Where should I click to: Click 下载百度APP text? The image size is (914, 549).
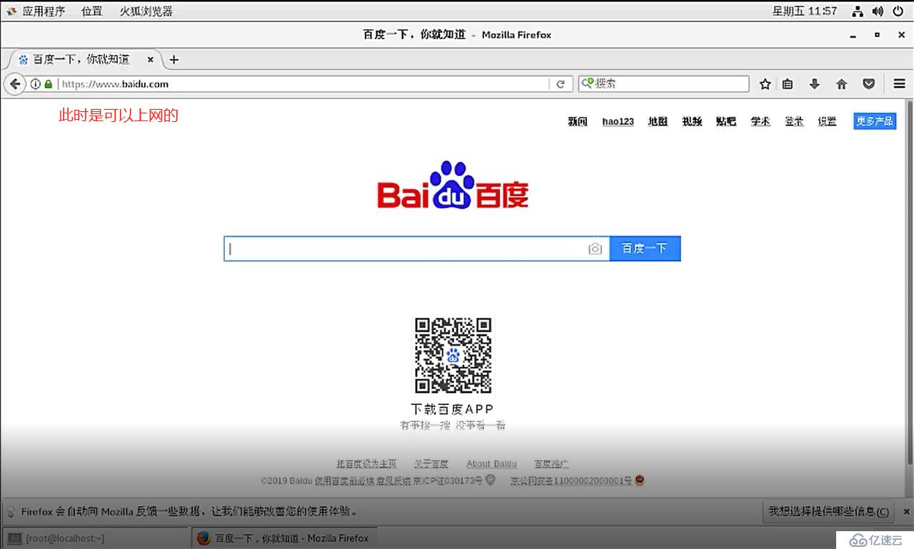tap(452, 409)
